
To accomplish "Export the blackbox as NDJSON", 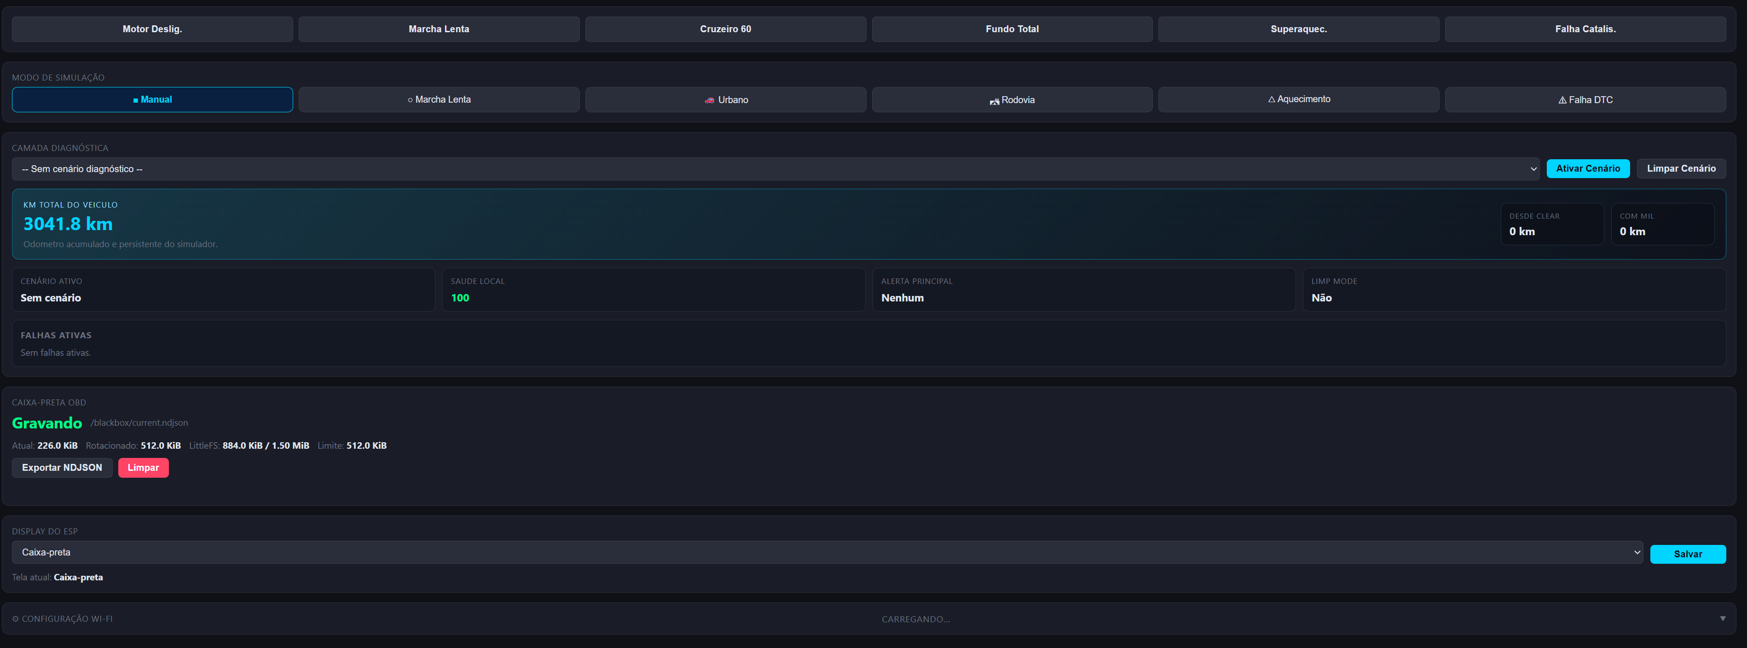I will [x=62, y=468].
